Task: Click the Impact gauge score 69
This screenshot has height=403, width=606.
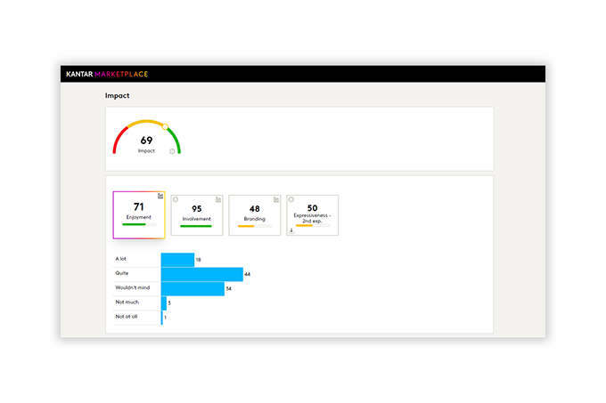Action: [146, 141]
